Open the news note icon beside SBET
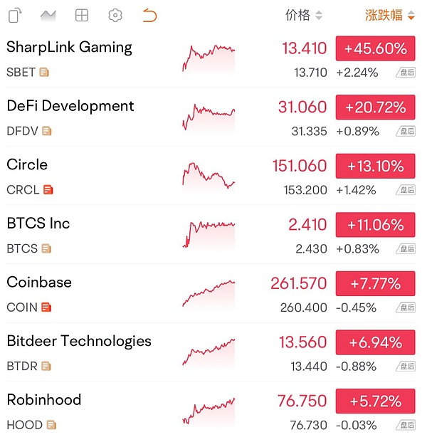The height and width of the screenshot is (437, 427). point(44,72)
